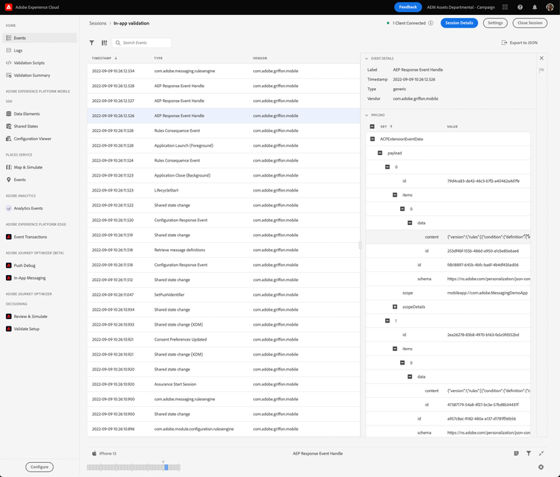Expand the scopeDetails node

coord(395,307)
